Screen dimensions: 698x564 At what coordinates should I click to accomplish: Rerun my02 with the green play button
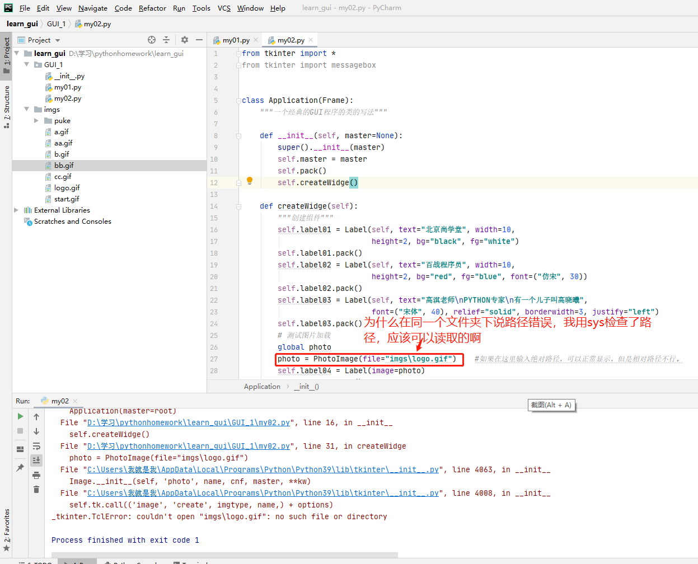[x=20, y=416]
